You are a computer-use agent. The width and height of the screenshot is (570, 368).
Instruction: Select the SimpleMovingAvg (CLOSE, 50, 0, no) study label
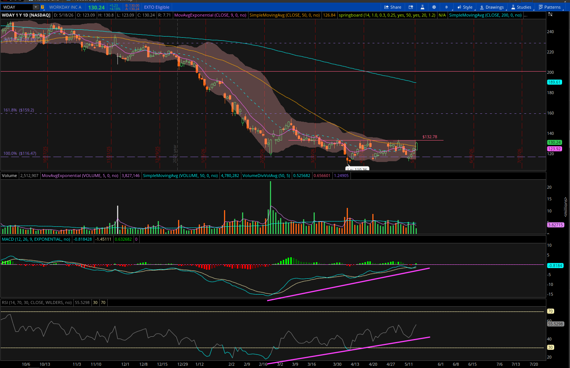[285, 15]
